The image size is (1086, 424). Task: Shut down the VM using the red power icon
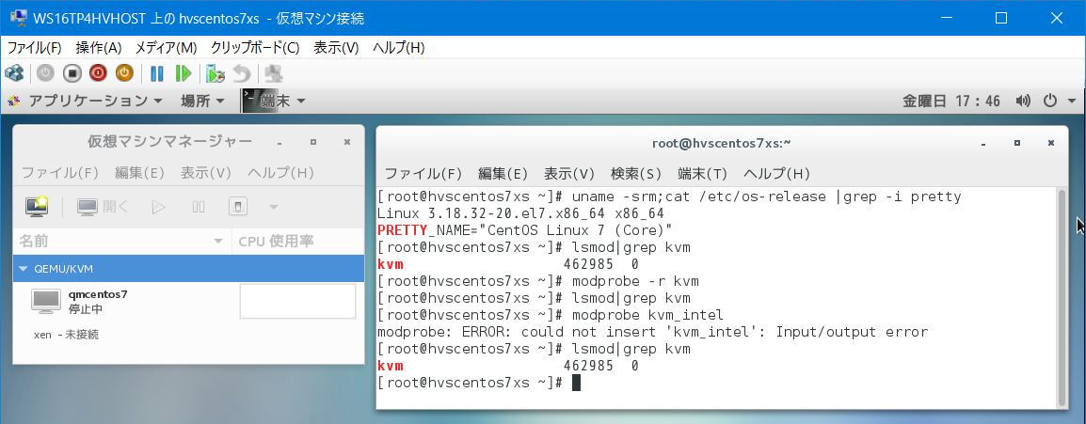99,73
